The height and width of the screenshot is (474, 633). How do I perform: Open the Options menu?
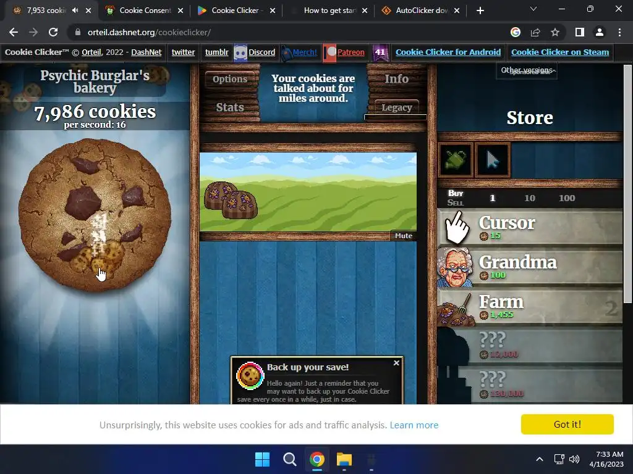[x=230, y=79]
